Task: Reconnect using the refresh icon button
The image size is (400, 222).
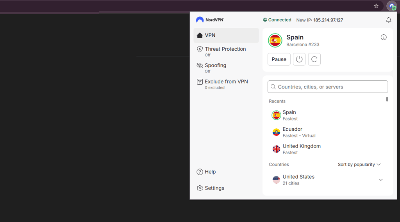Action: [x=314, y=59]
